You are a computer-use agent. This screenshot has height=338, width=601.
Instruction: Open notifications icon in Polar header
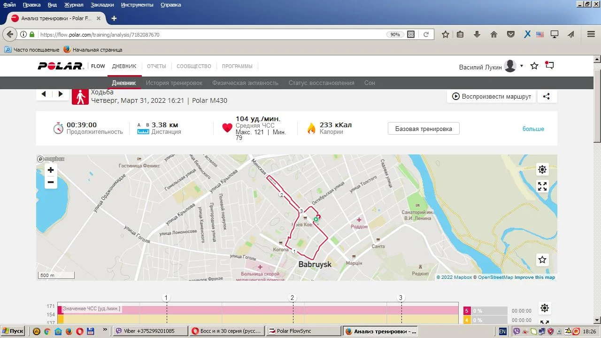click(549, 66)
